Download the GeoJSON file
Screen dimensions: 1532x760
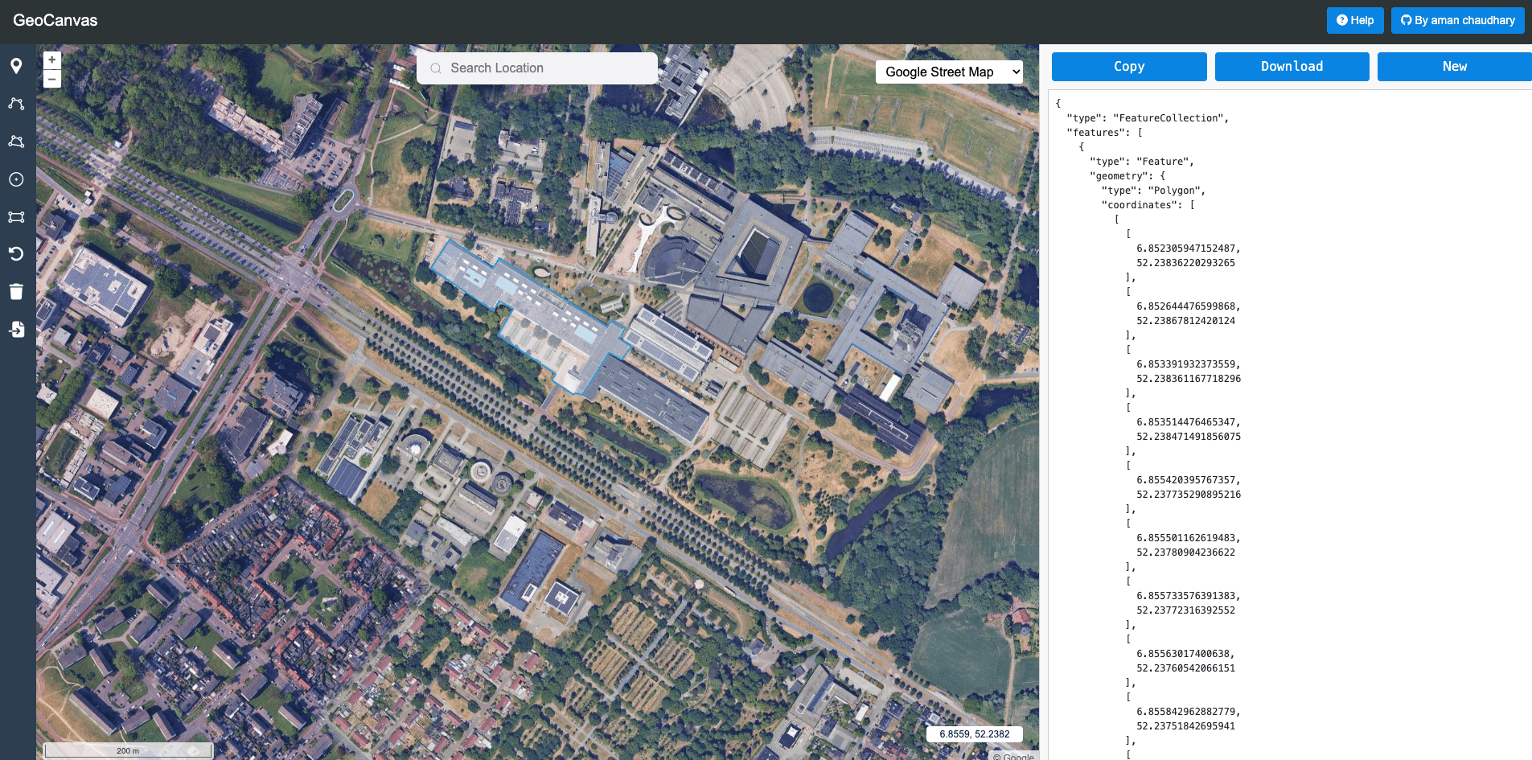1292,67
